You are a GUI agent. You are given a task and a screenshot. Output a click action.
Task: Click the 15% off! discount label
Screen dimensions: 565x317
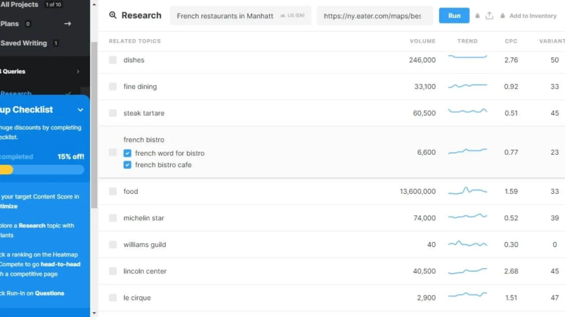pos(71,157)
